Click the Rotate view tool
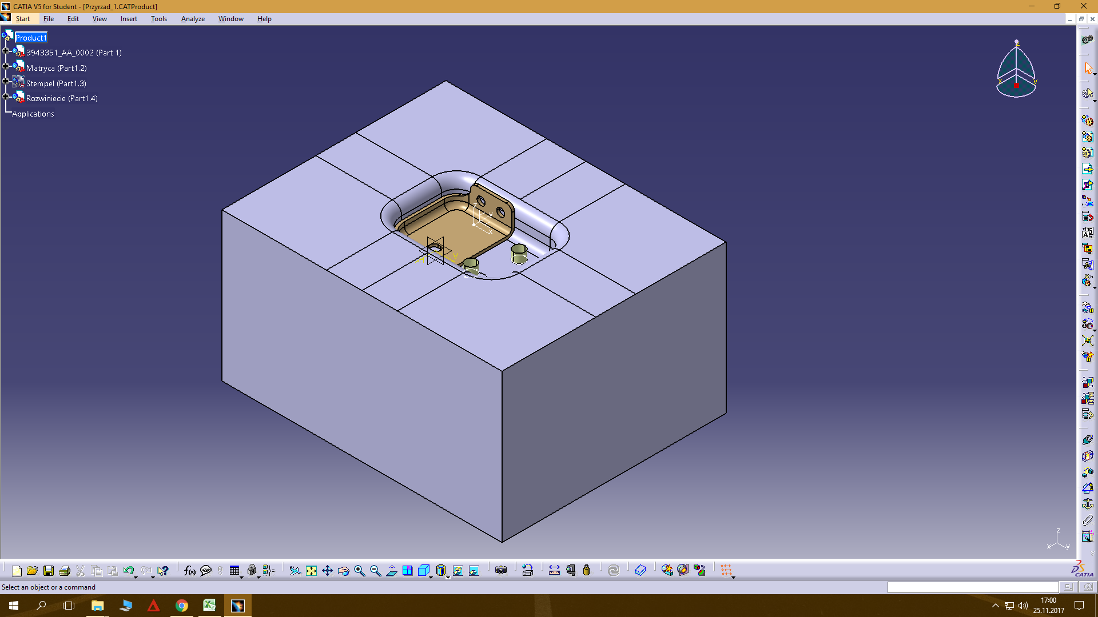The width and height of the screenshot is (1098, 617). 343,571
